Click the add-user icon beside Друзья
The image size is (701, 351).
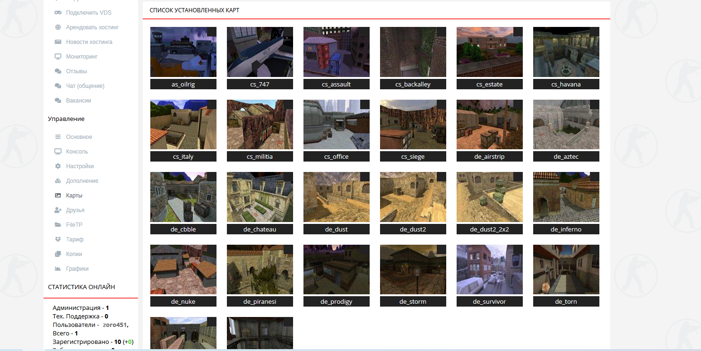click(58, 210)
